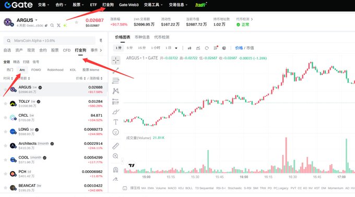Open the ARGUS X (Twitter) link
Screen dimensions: 355x197
click(x=58, y=26)
